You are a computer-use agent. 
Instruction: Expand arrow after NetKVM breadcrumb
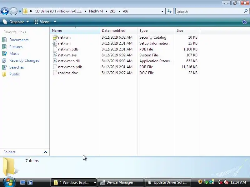pyautogui.click(x=106, y=11)
